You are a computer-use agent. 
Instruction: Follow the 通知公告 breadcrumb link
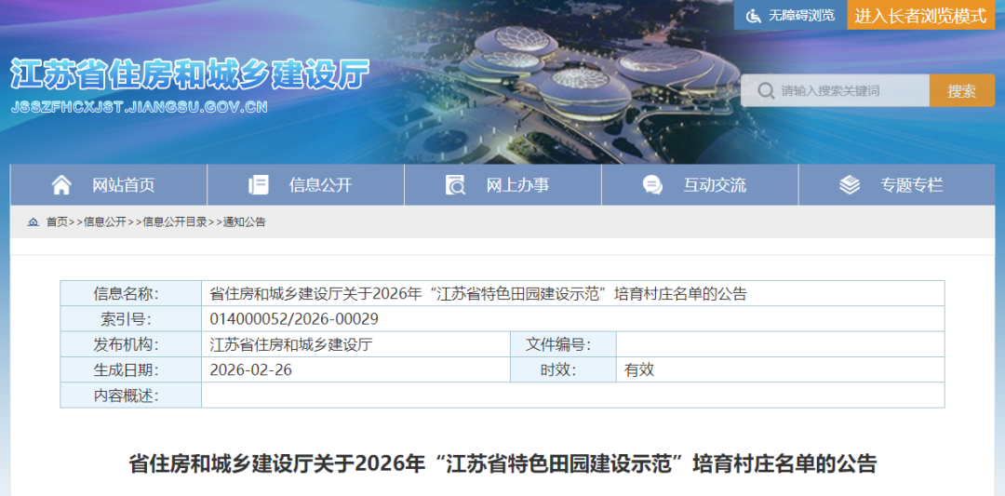point(244,222)
